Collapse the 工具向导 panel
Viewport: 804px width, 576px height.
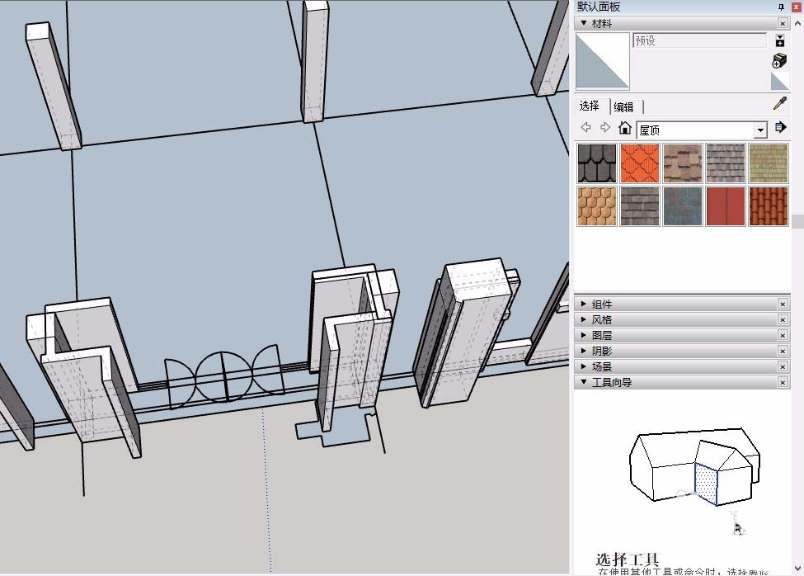[x=585, y=383]
